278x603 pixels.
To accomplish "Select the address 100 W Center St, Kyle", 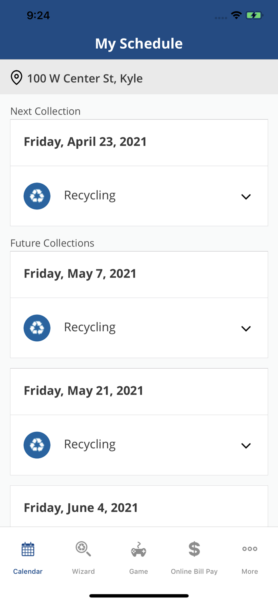I will point(84,78).
